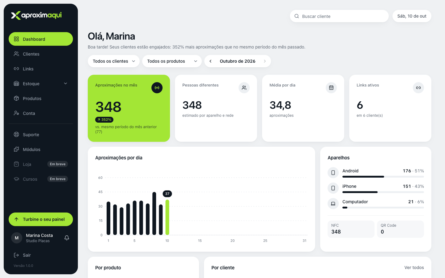Click the Suporte lifebuoy icon
Viewport: 445px width, 278px height.
point(16,134)
